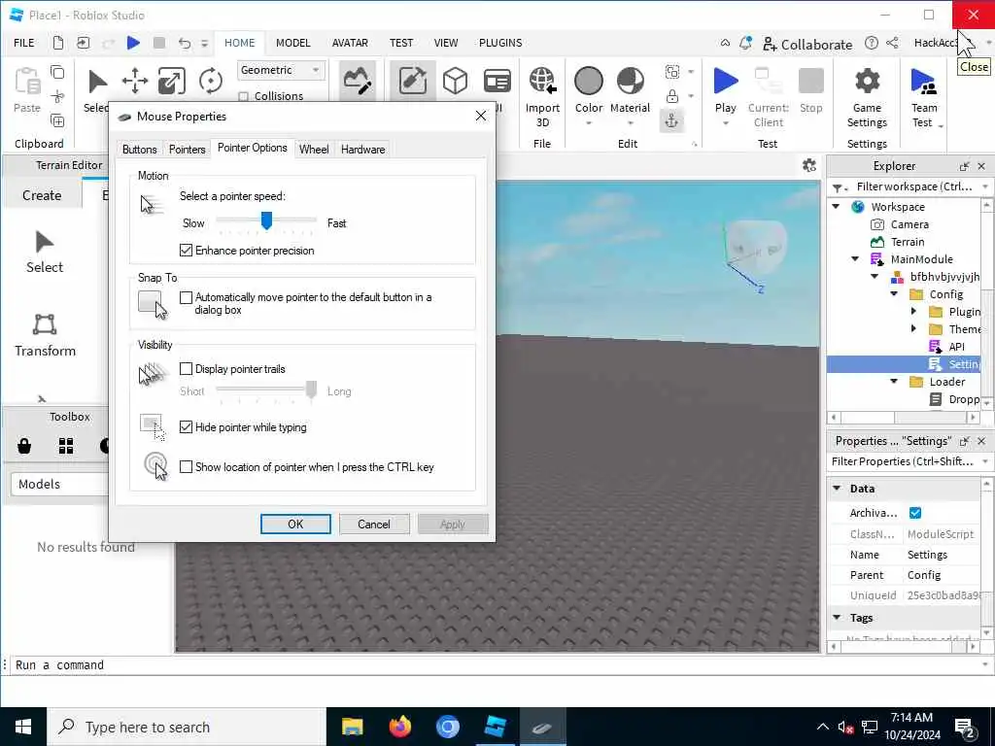Click the undo arrow in quick access

tap(184, 43)
